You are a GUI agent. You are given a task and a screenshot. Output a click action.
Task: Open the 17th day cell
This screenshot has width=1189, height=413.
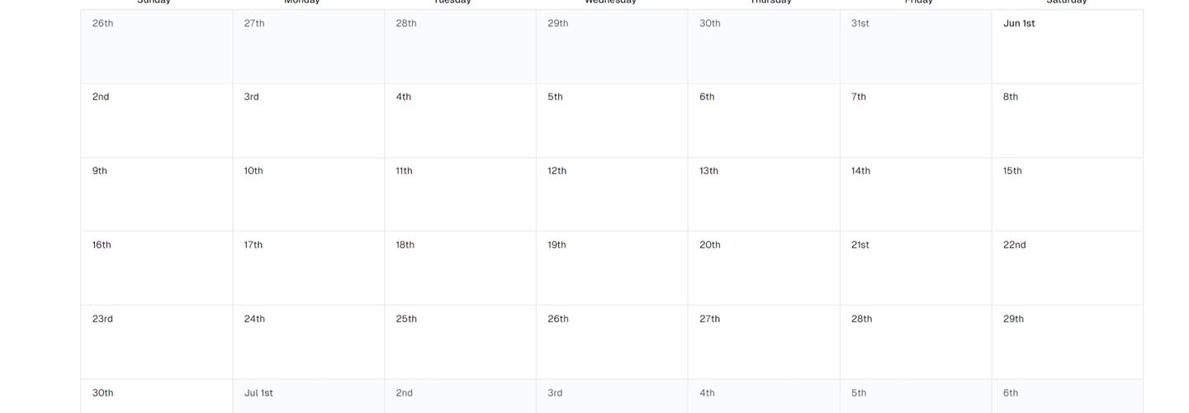pyautogui.click(x=308, y=268)
